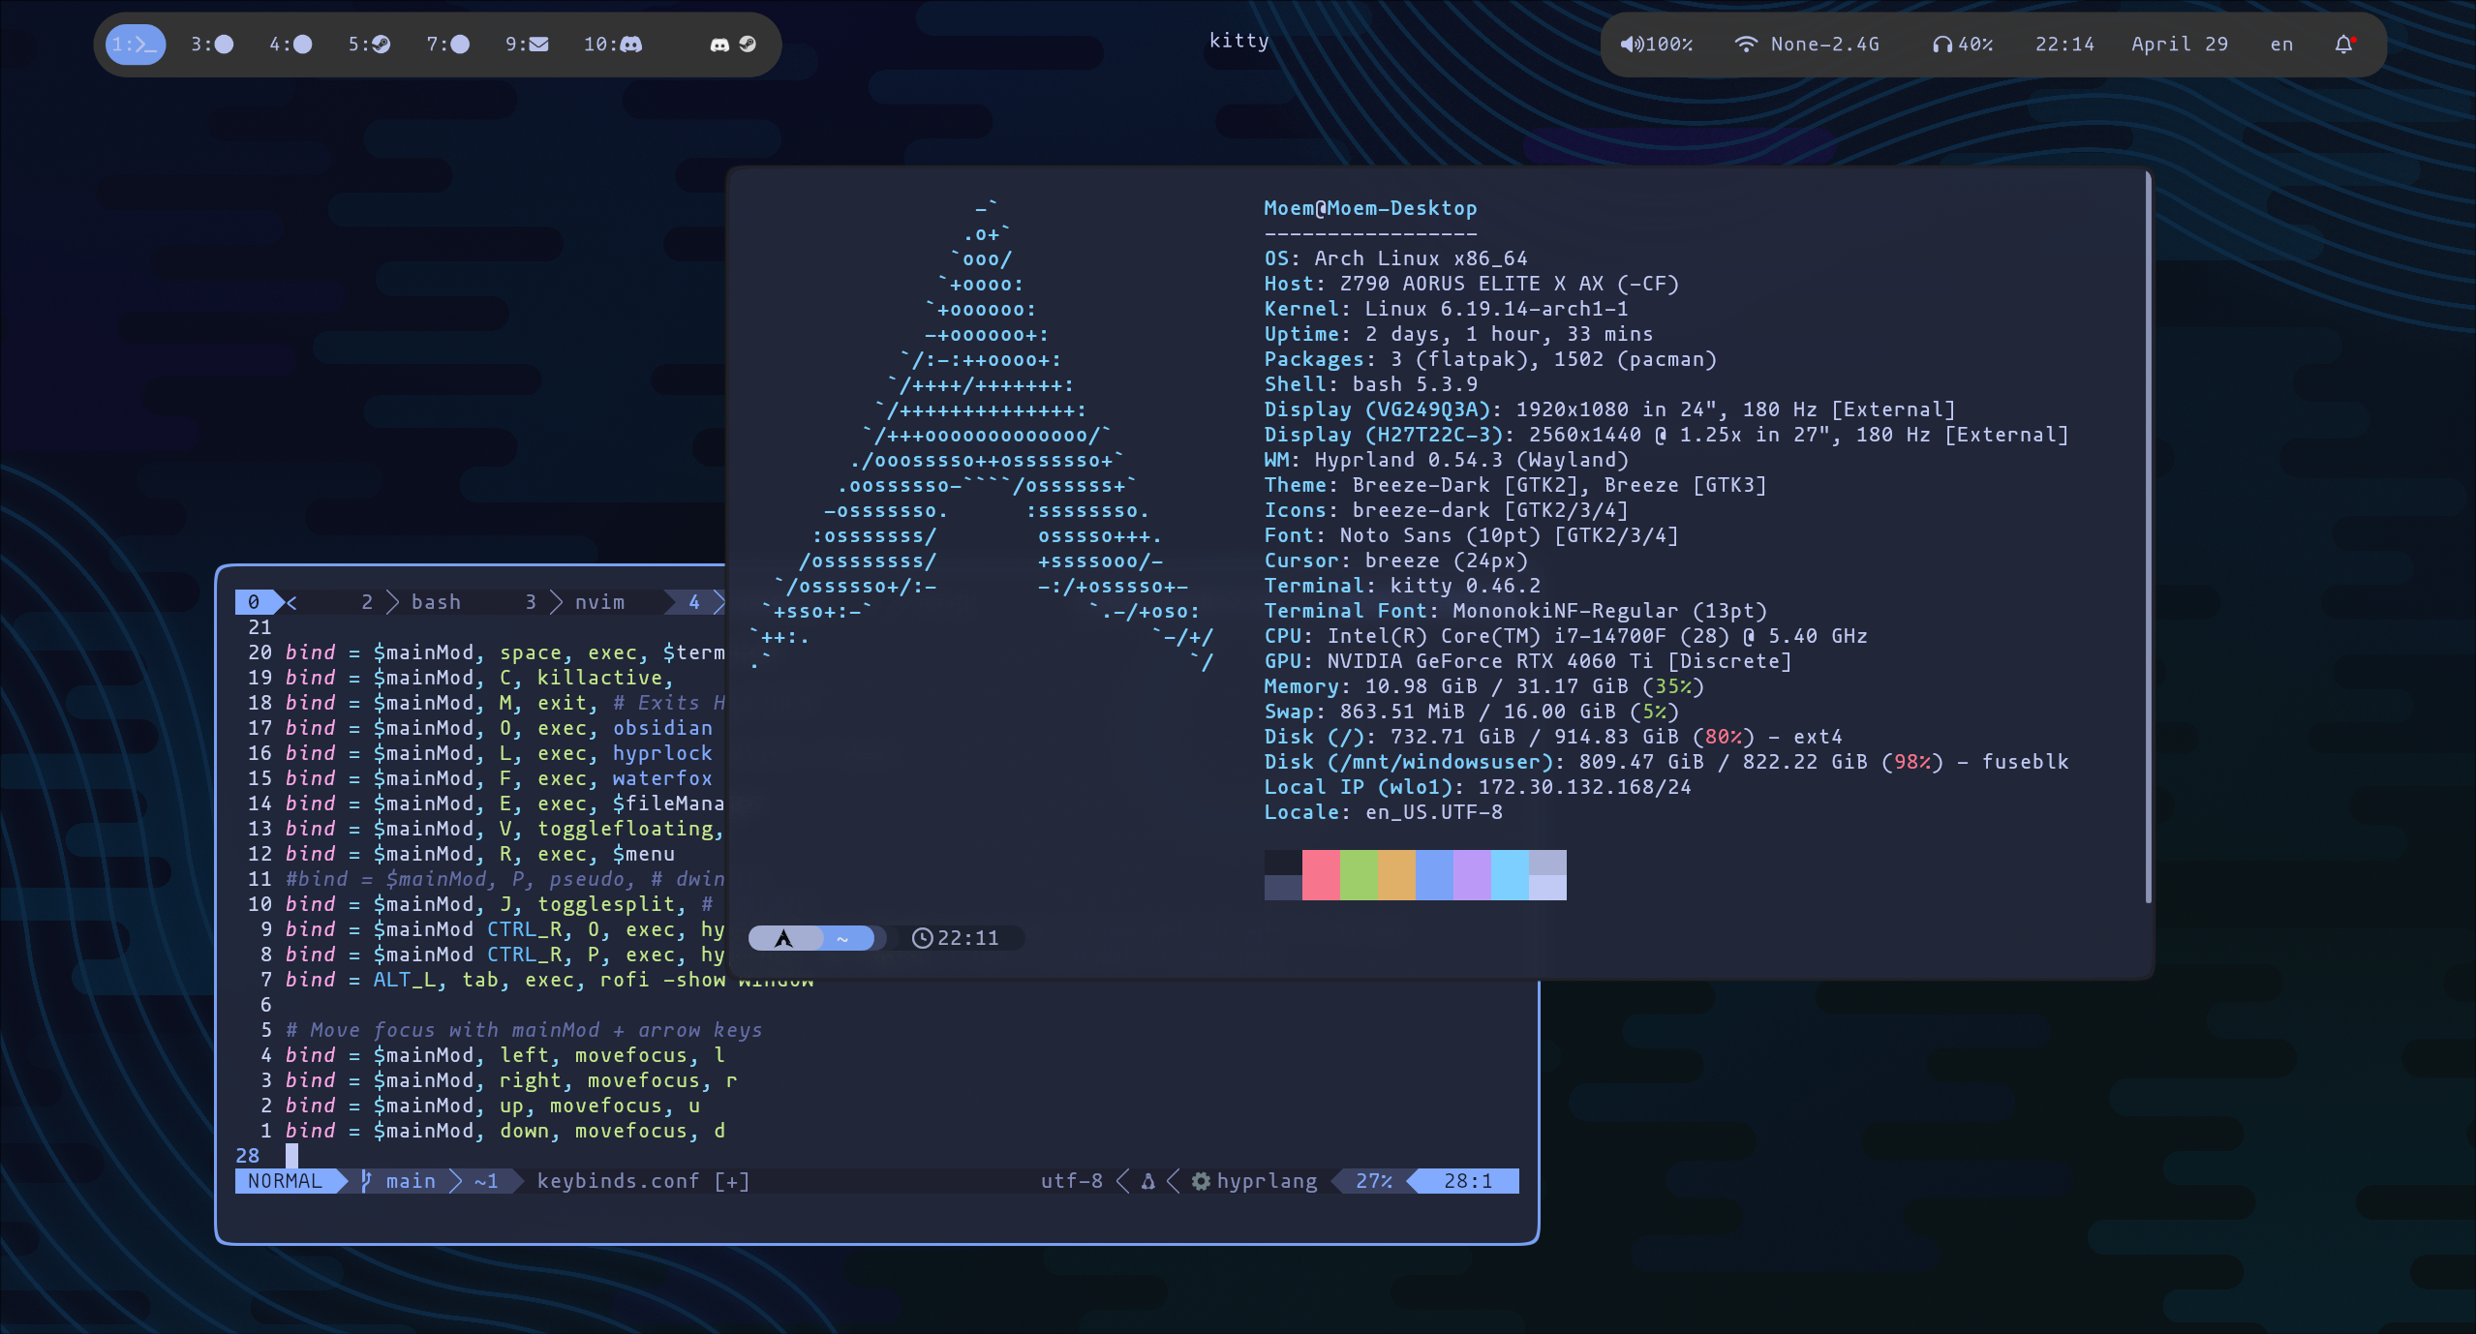Click the ~1 git change count
The height and width of the screenshot is (1334, 2476).
coord(486,1181)
